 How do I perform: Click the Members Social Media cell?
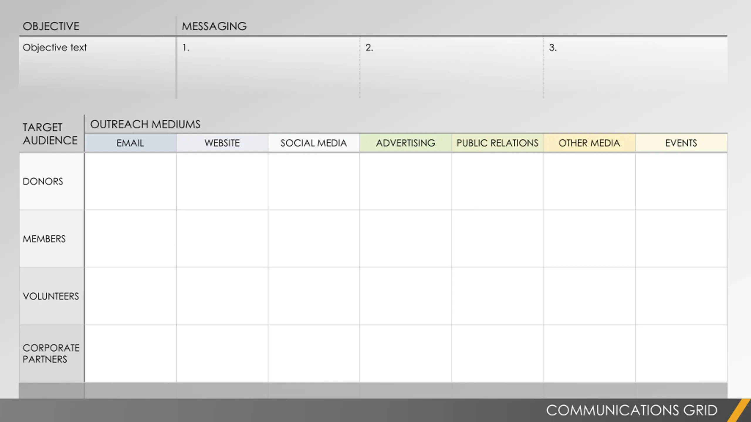[314, 239]
